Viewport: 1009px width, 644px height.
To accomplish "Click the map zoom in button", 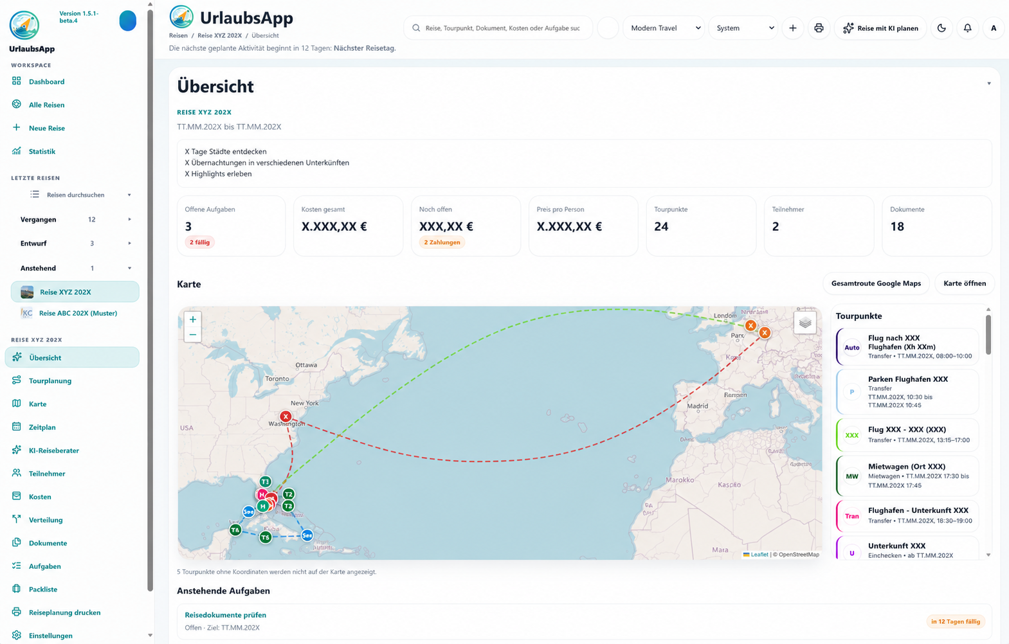I will [193, 319].
